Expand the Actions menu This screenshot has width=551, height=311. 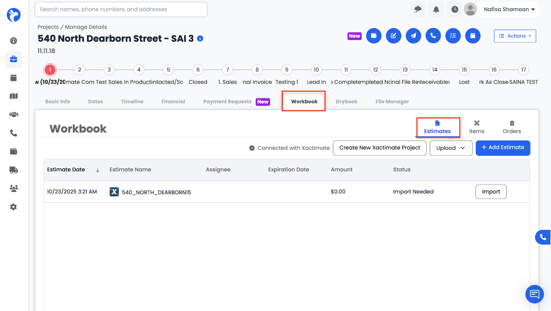(514, 36)
